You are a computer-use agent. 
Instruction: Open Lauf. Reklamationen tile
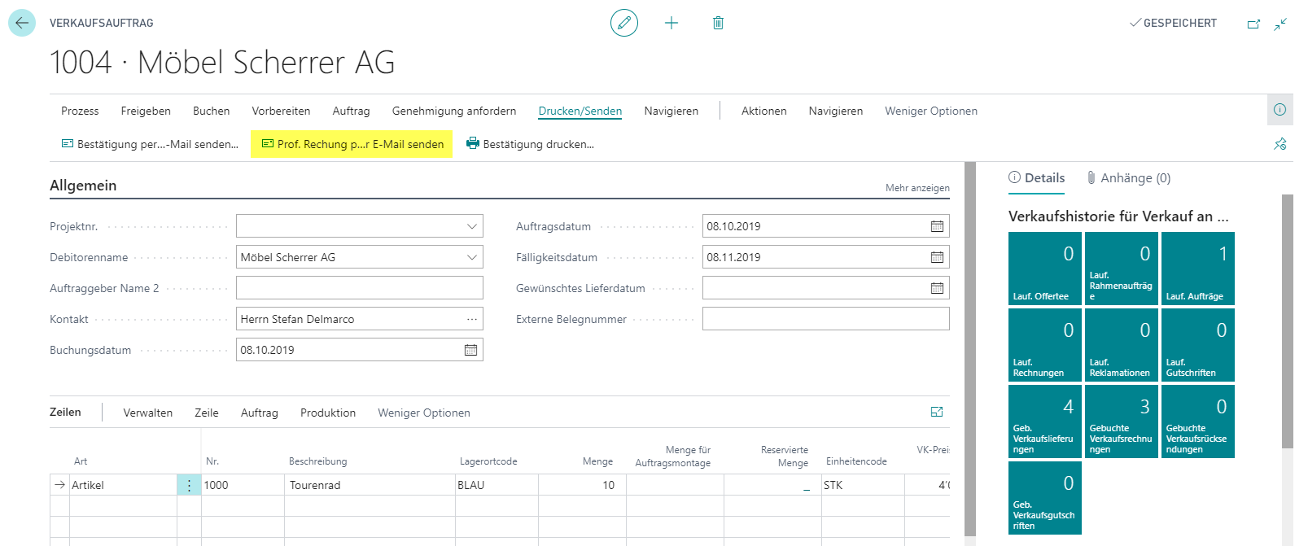(1122, 345)
